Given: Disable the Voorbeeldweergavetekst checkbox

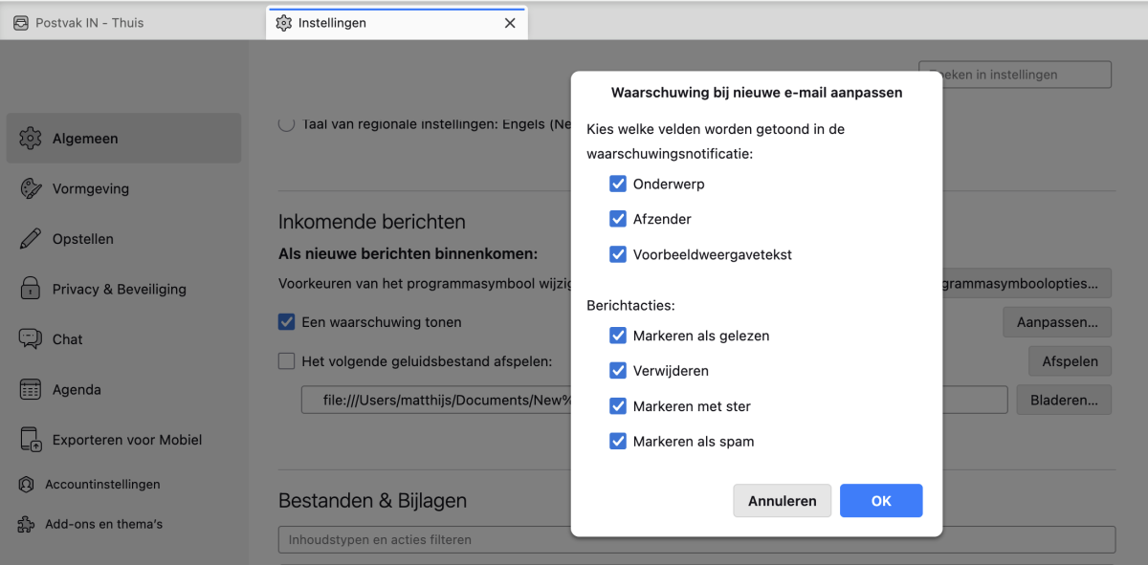Looking at the screenshot, I should (x=618, y=254).
